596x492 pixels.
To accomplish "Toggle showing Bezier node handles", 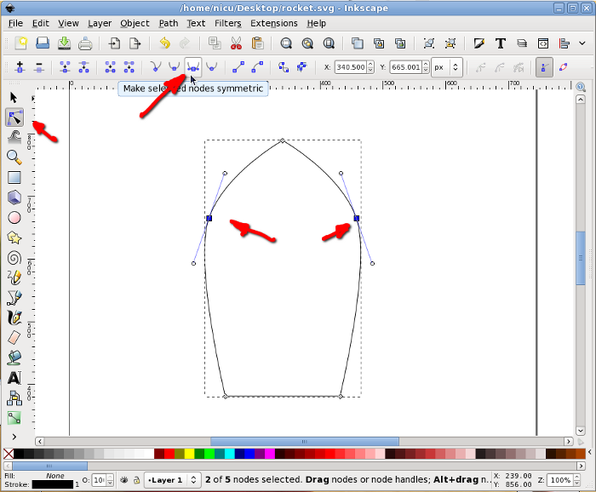I will coord(544,67).
